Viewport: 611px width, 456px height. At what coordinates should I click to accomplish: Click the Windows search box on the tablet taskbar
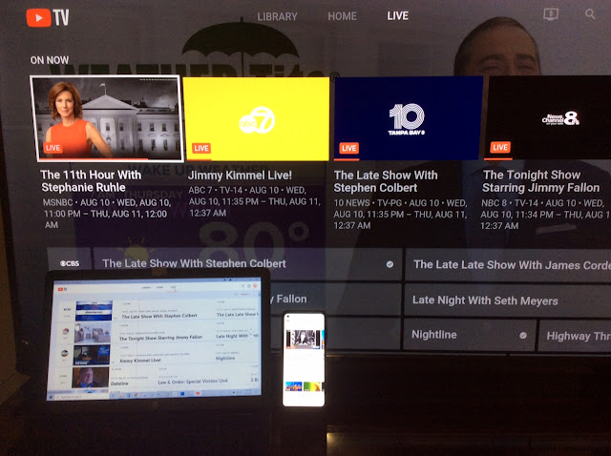[x=82, y=397]
